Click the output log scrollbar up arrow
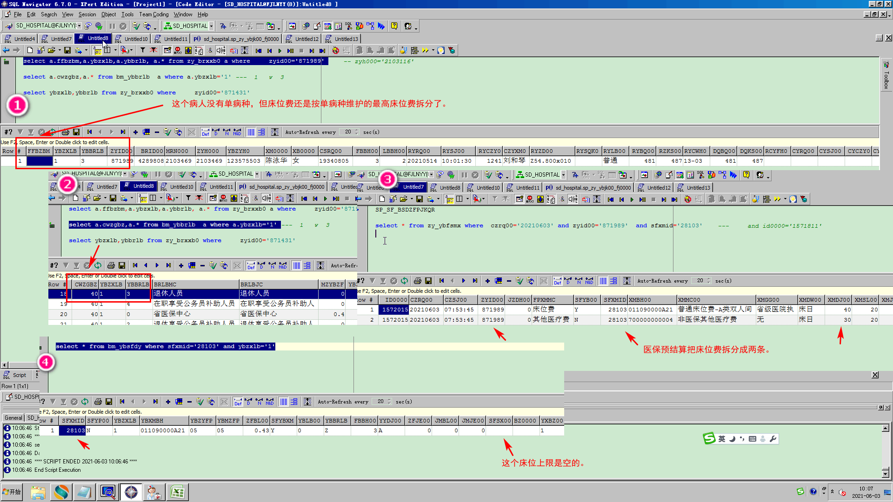893x502 pixels. click(885, 429)
